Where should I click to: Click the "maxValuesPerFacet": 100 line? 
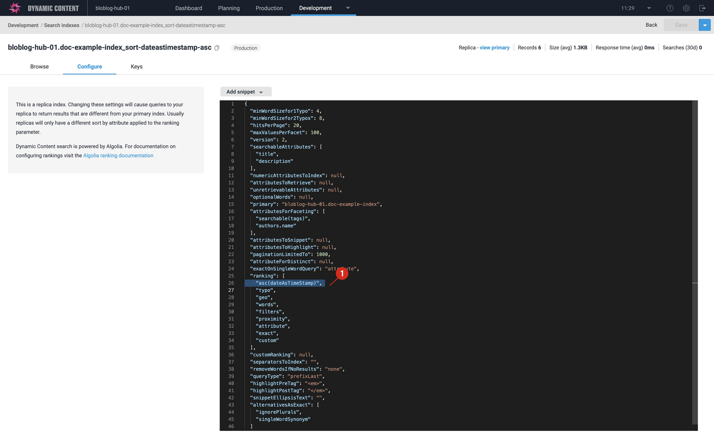[x=286, y=132]
